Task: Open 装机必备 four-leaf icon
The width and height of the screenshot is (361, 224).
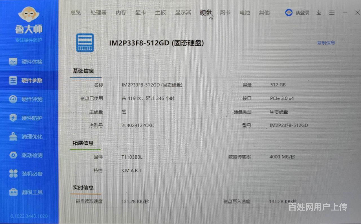Action: click(x=13, y=174)
